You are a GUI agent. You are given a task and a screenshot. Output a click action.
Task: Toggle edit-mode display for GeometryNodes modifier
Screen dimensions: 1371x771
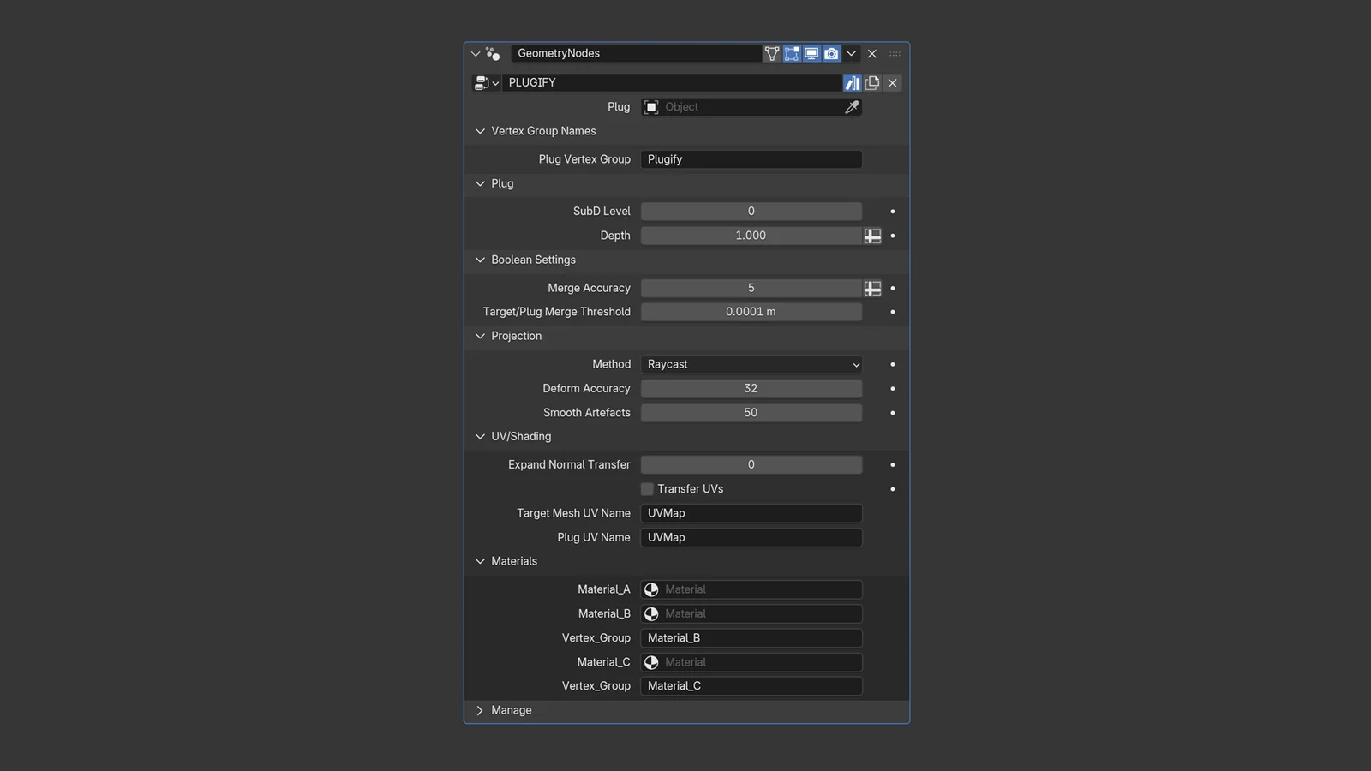coord(791,53)
